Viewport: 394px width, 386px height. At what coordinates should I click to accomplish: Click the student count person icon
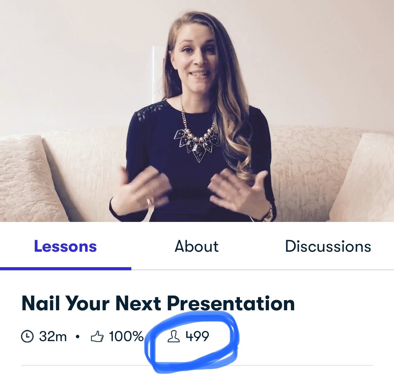174,337
